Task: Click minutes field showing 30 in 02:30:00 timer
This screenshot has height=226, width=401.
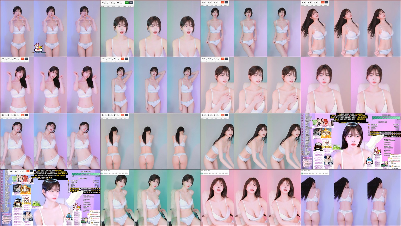Action: point(16,171)
